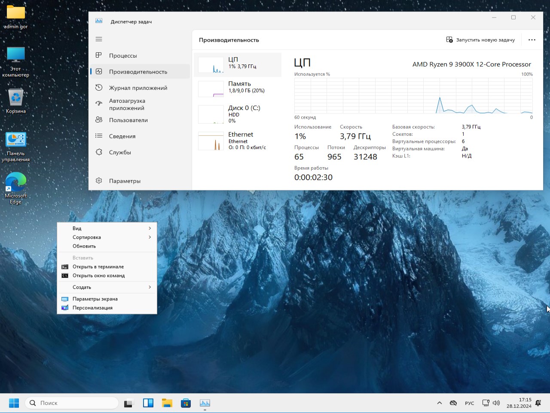Open App history (Журнал приложений) icon
Image resolution: width=550 pixels, height=413 pixels.
(x=99, y=88)
